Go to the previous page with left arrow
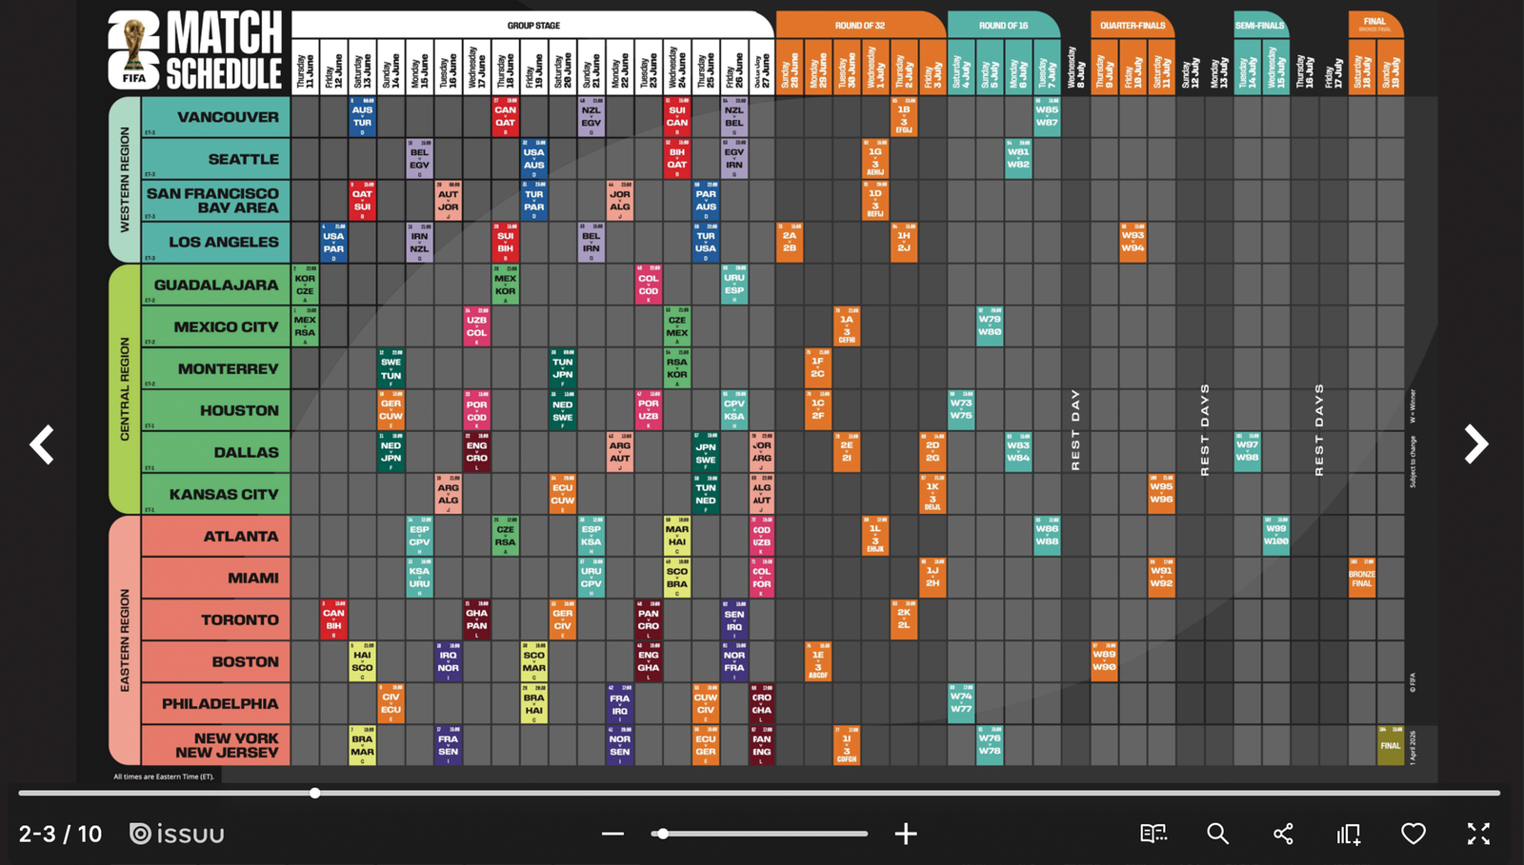The height and width of the screenshot is (865, 1524). tap(42, 444)
